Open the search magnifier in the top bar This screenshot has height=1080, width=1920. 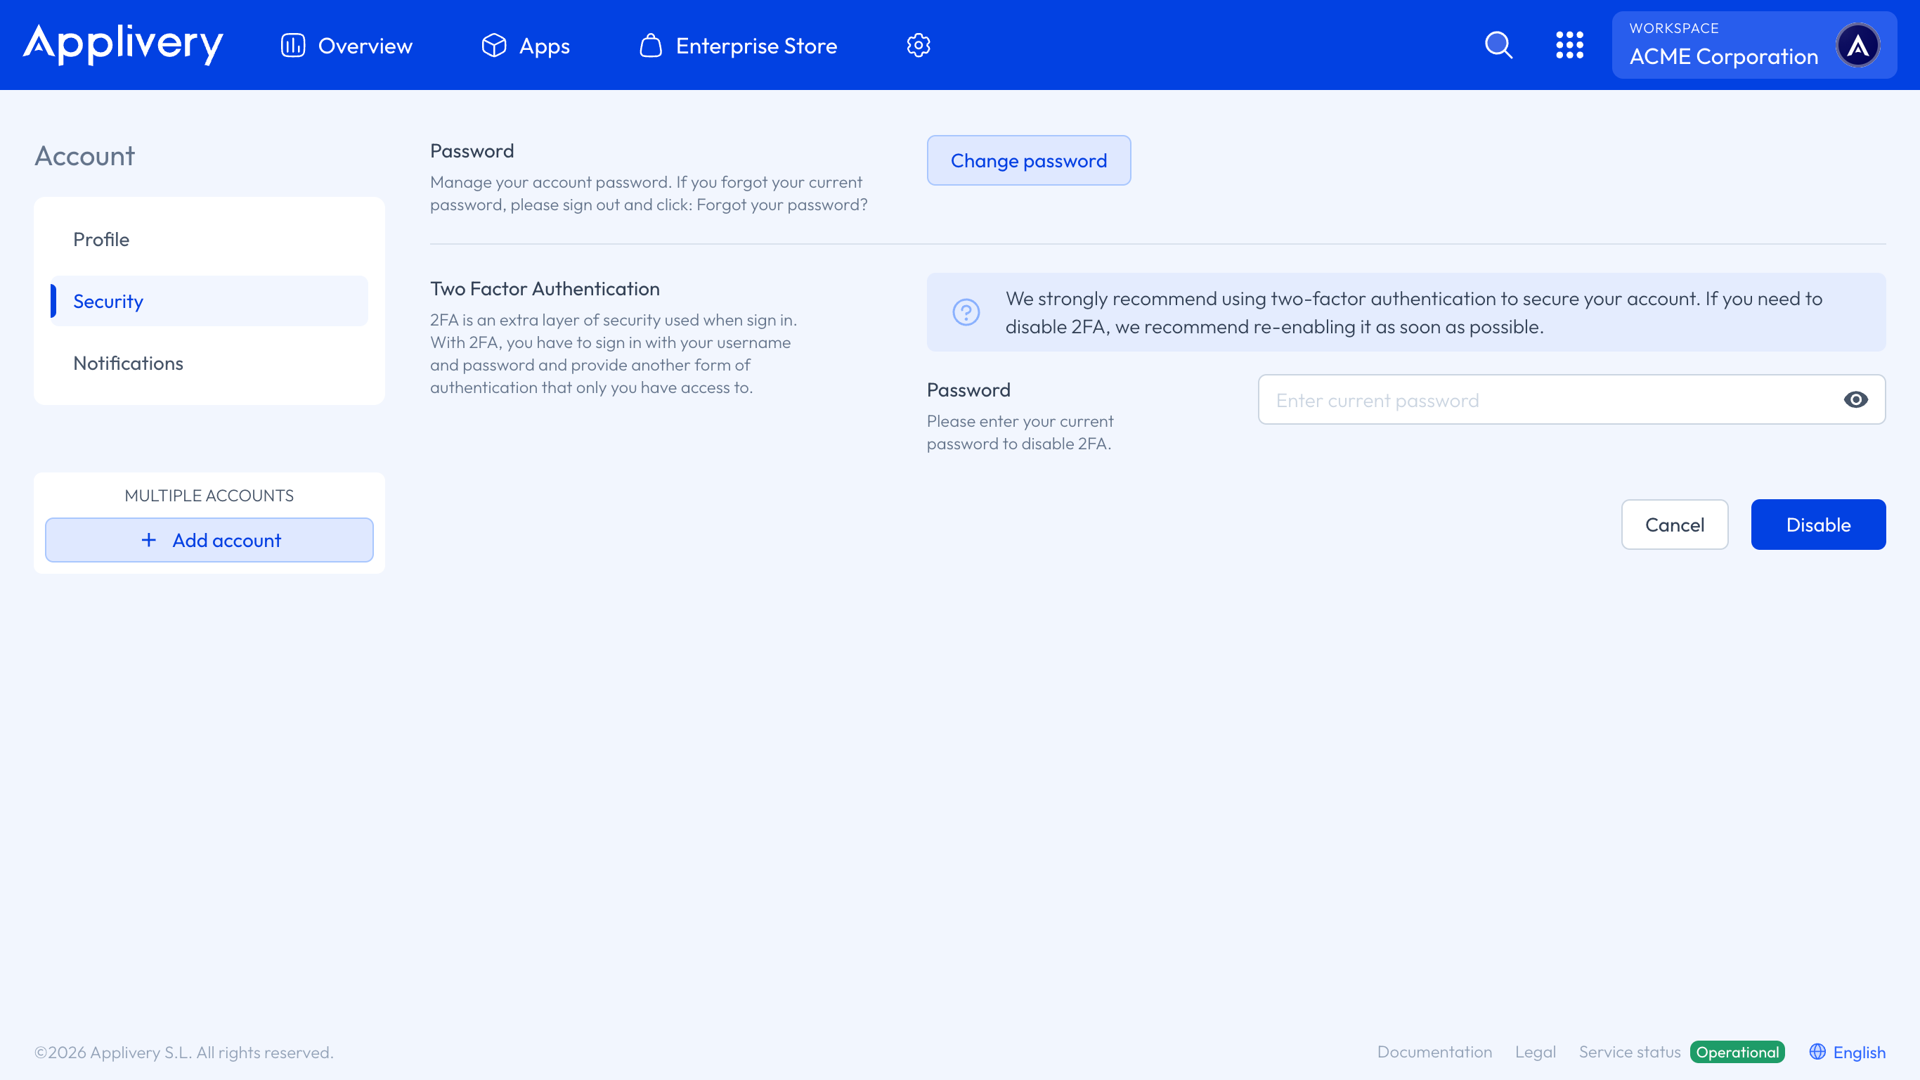1498,45
